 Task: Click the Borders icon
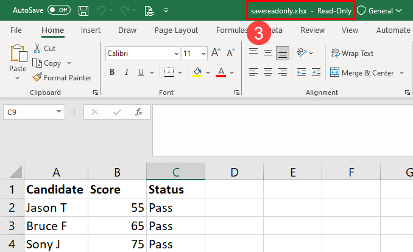169,72
